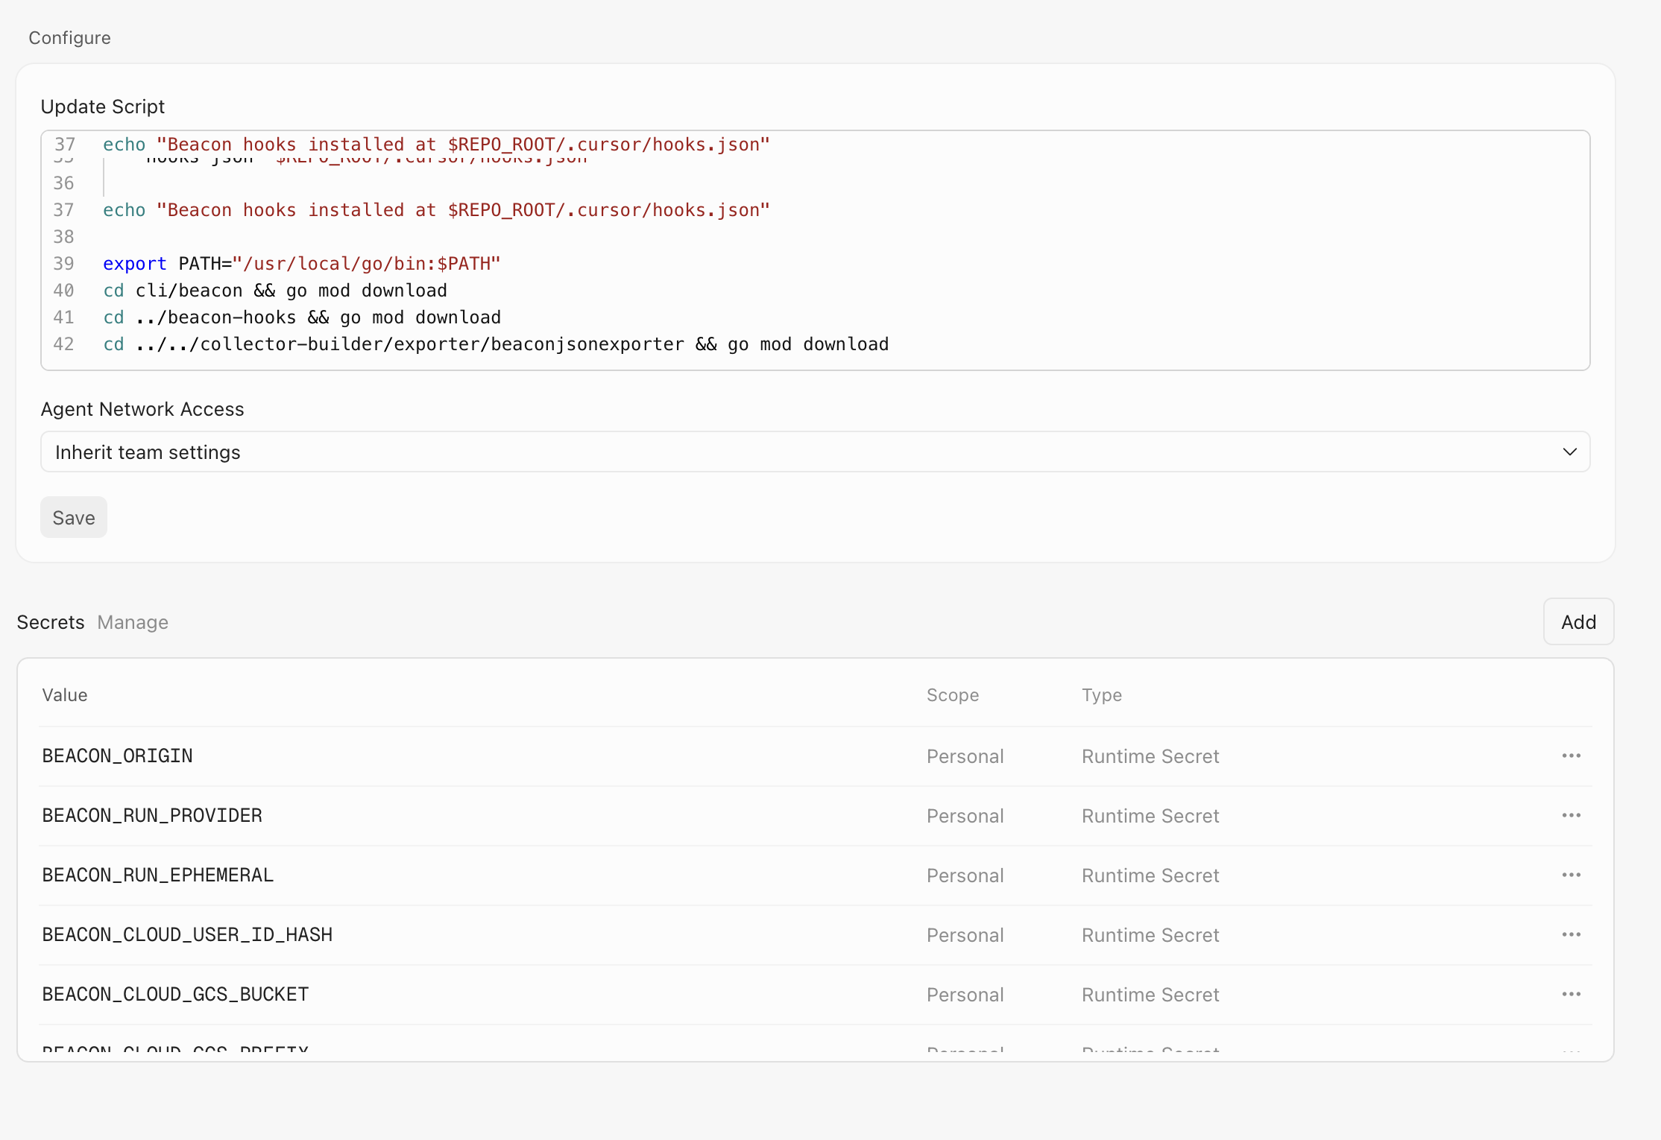Click the Agent Network Access label
The width and height of the screenshot is (1661, 1140).
tap(142, 409)
